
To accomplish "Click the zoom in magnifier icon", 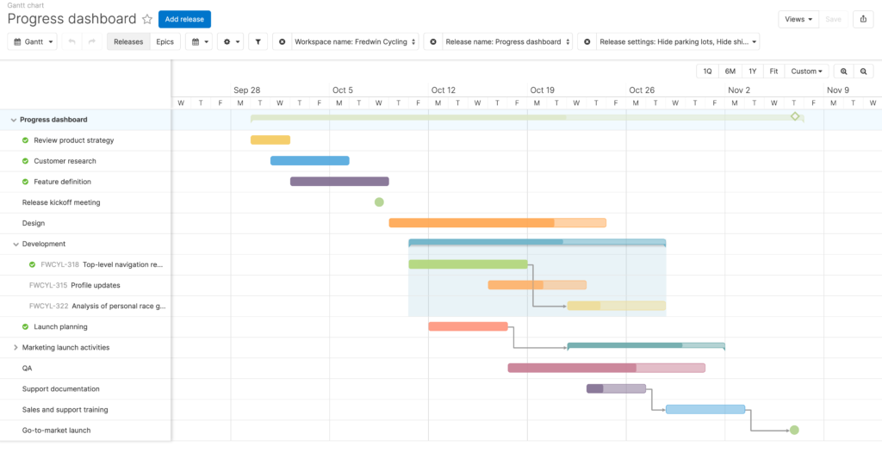I will pos(844,71).
